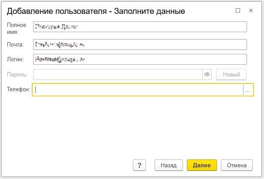Screen dimensions: 264x179
Task: Generate a password with the Новый button
Action: click(231, 75)
